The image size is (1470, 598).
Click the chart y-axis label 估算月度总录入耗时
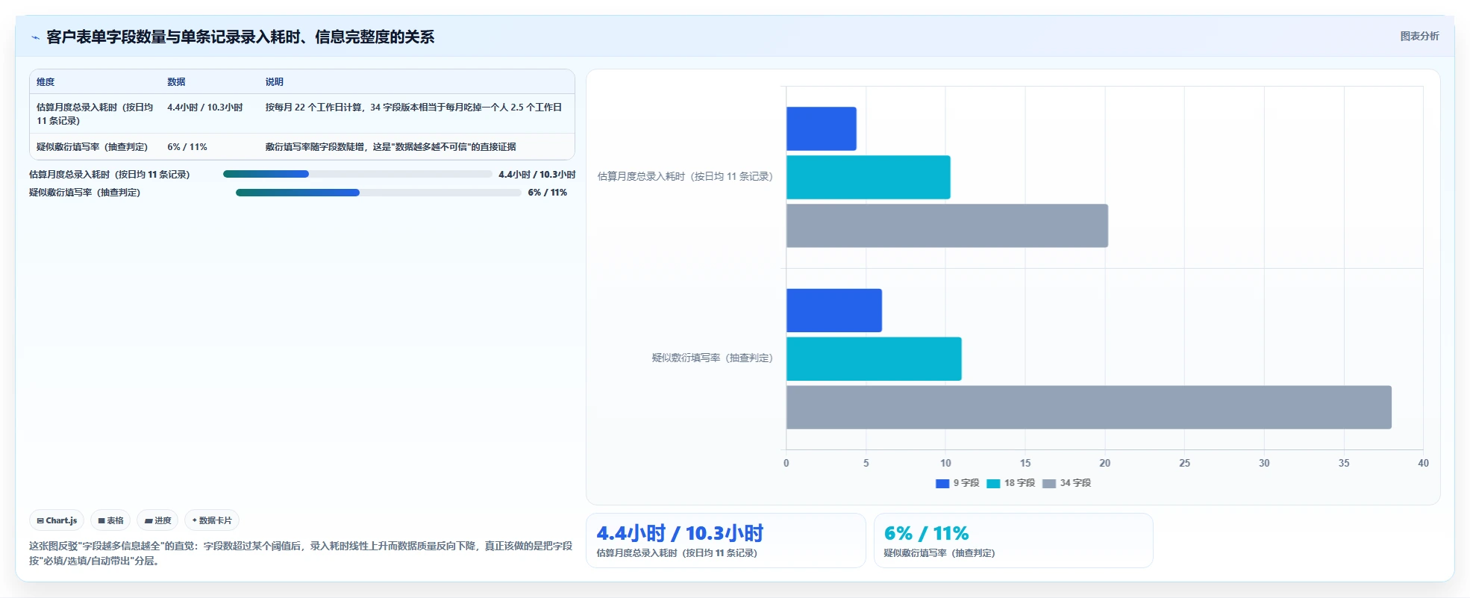[685, 177]
